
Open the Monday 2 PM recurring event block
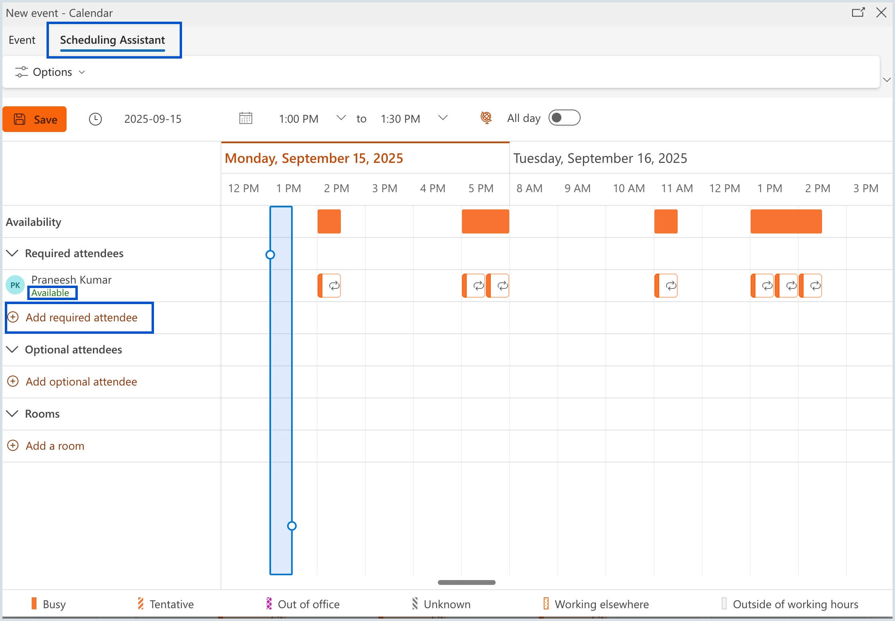coord(329,286)
